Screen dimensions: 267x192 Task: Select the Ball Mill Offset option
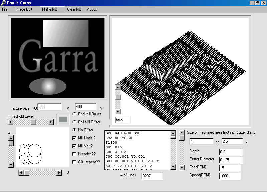[x=74, y=122]
